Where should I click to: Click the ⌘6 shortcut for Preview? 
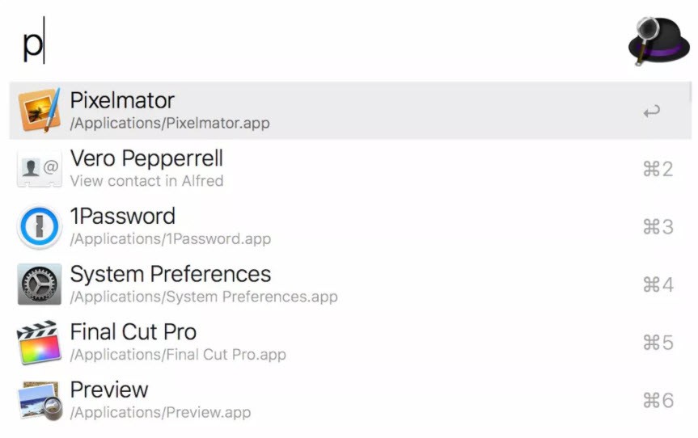pyautogui.click(x=658, y=400)
